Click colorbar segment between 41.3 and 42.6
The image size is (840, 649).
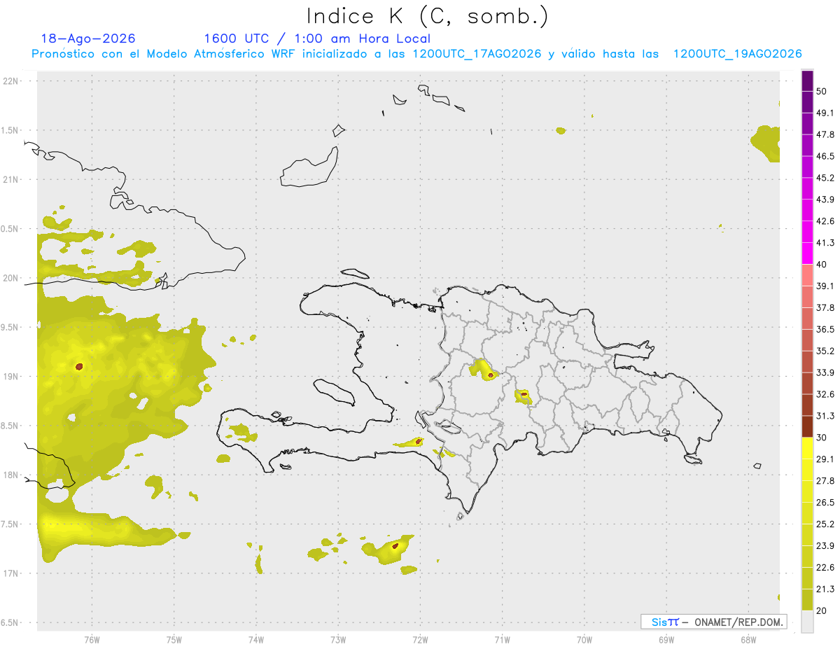pyautogui.click(x=807, y=232)
